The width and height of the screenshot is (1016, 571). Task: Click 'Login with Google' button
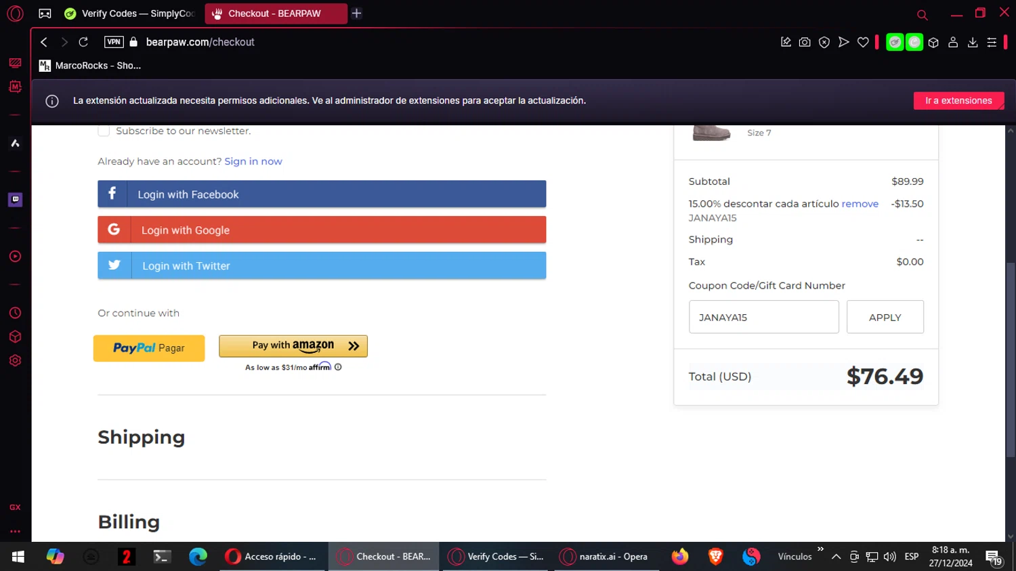(322, 230)
